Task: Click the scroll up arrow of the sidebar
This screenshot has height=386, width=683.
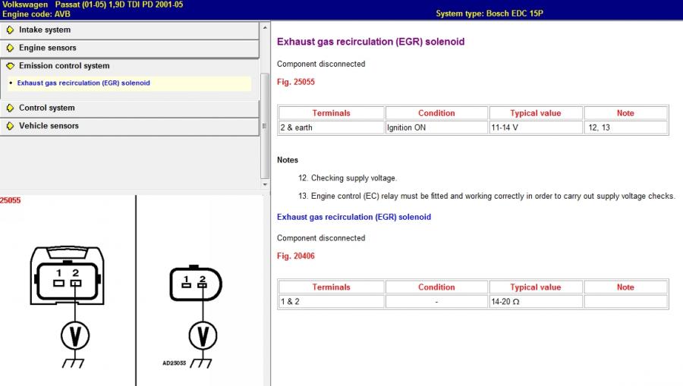Action: tap(264, 26)
